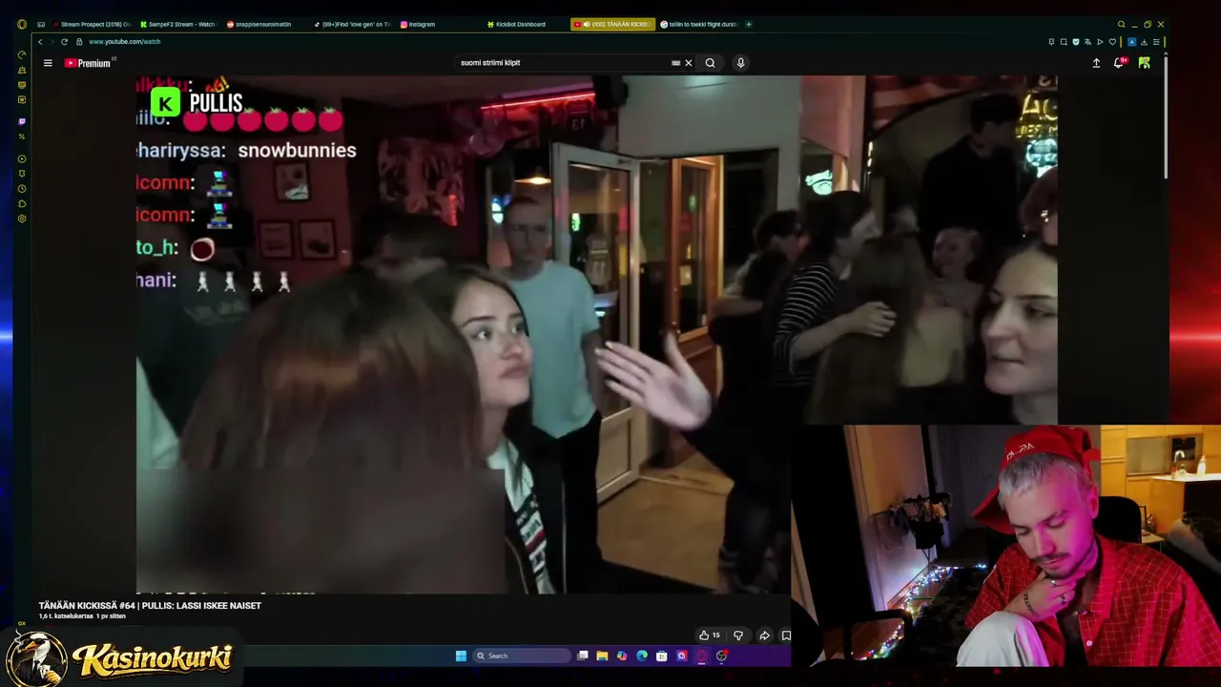Share the video using arrow icon
The width and height of the screenshot is (1221, 687).
764,635
